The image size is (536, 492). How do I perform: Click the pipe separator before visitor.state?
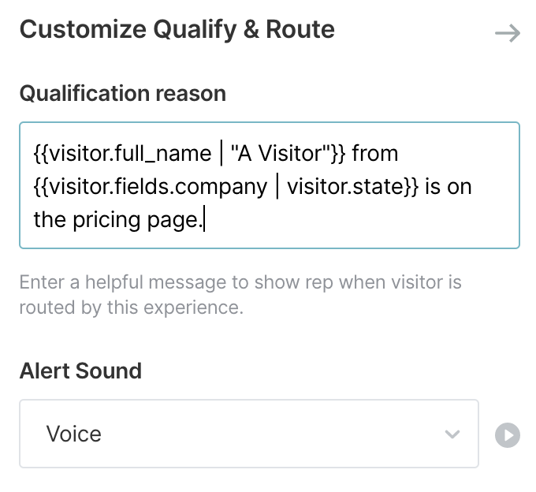tap(277, 187)
